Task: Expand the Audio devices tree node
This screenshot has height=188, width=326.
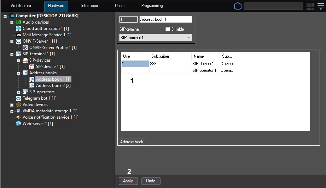Action: 12,23
